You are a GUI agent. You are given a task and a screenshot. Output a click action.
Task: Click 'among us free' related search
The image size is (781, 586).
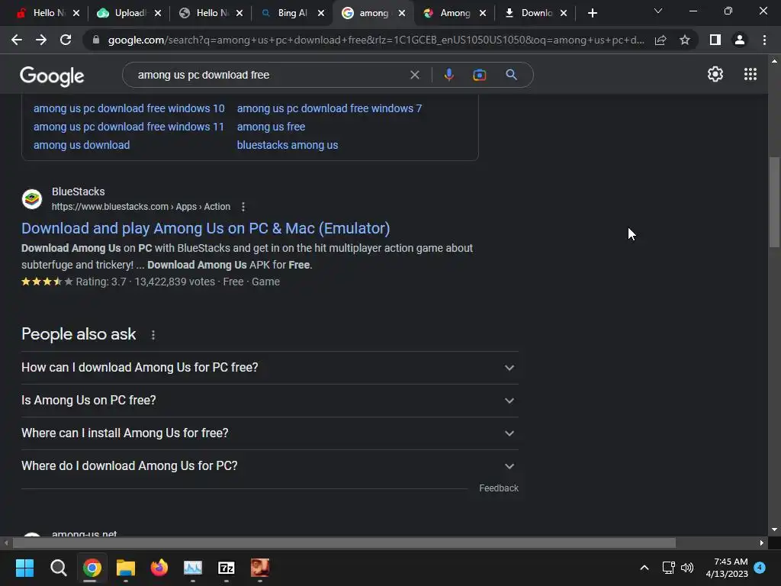click(x=271, y=127)
